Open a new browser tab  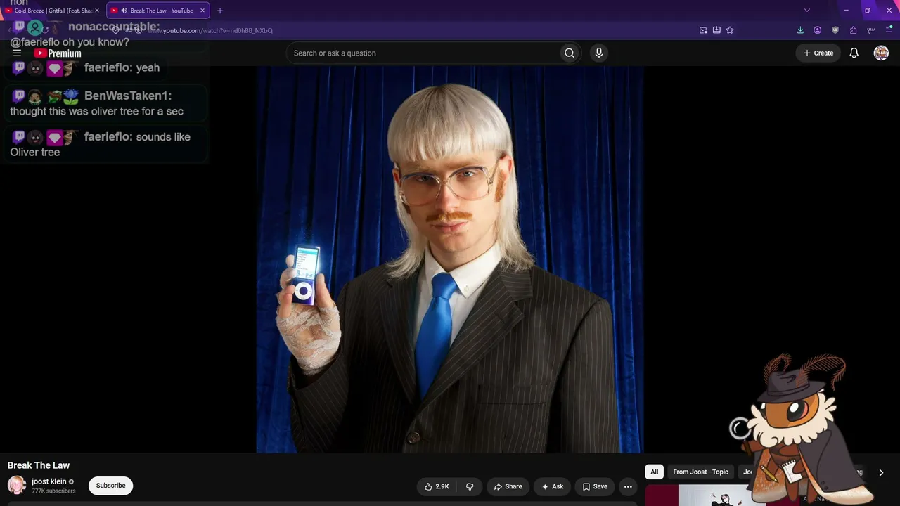[220, 11]
